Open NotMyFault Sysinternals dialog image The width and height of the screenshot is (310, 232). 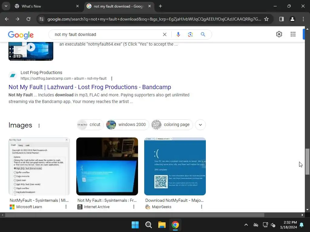coord(39,166)
